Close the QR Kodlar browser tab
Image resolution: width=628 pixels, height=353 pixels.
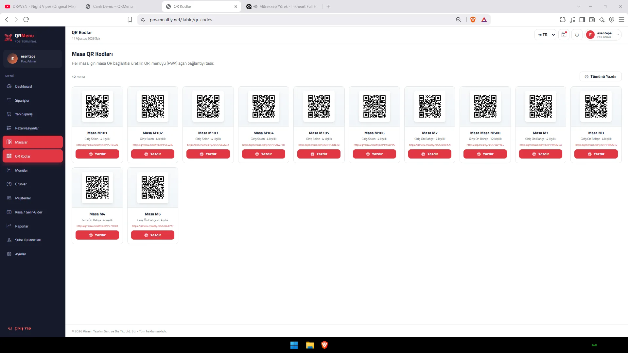236,7
